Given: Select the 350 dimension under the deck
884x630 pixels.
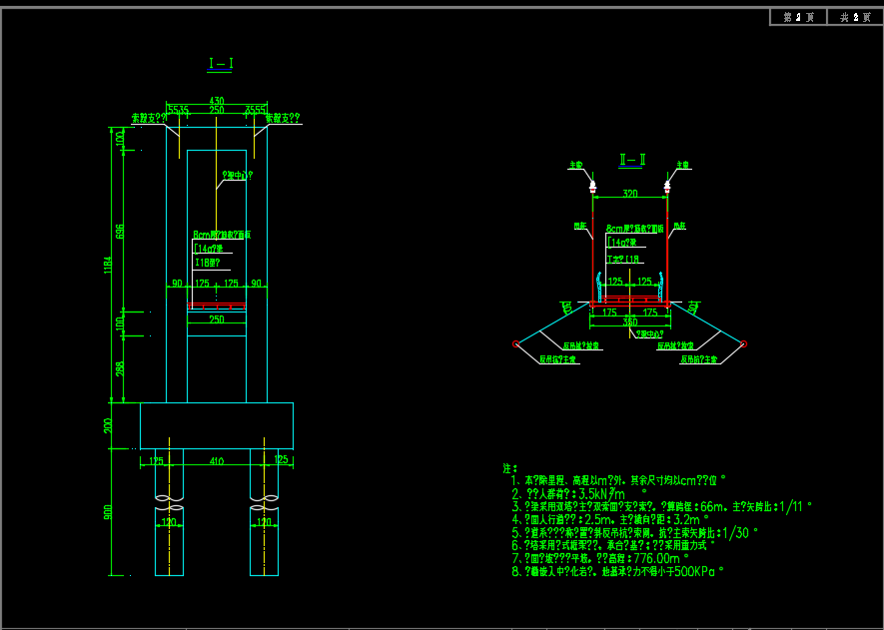Looking at the screenshot, I should [x=629, y=321].
